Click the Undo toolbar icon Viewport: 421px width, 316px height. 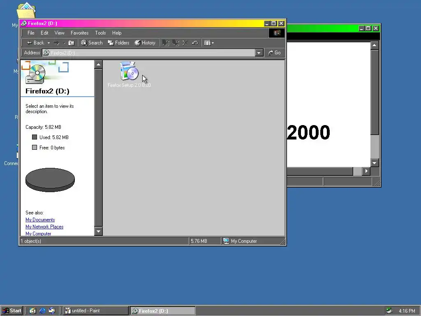click(x=195, y=43)
